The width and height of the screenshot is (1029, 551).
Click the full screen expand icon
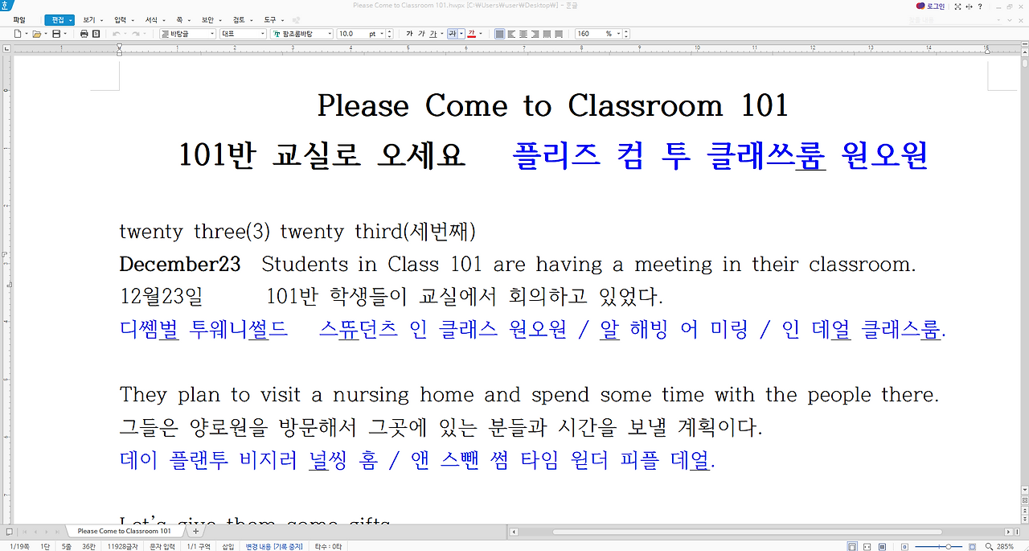(957, 6)
